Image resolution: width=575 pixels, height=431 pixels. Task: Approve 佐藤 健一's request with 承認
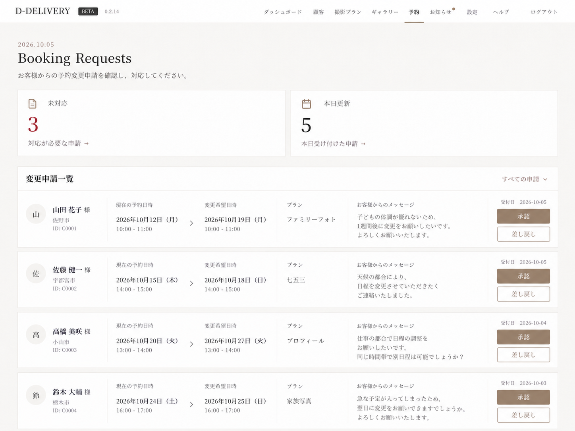[523, 276]
